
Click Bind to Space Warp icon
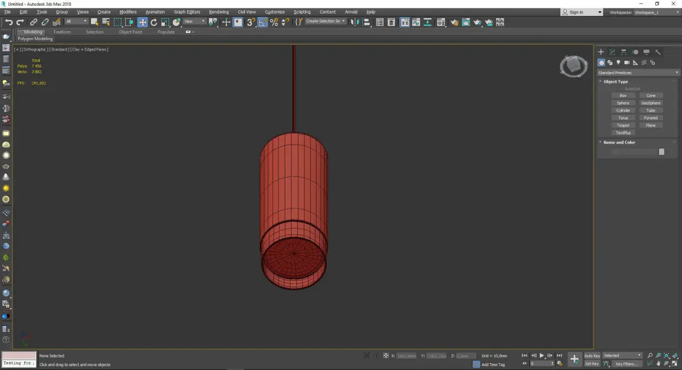(56, 22)
